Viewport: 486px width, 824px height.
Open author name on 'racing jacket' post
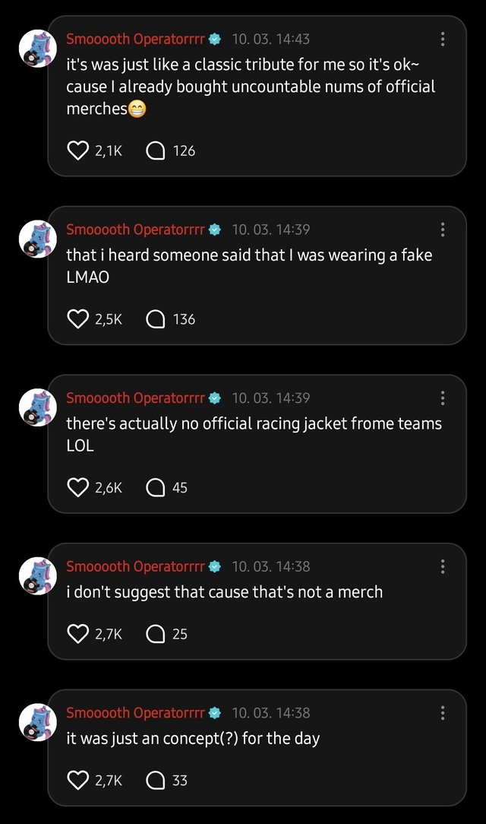click(x=135, y=398)
